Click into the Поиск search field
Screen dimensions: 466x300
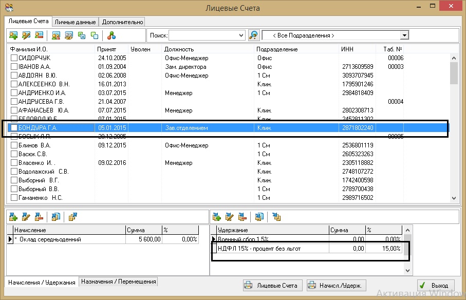point(203,35)
